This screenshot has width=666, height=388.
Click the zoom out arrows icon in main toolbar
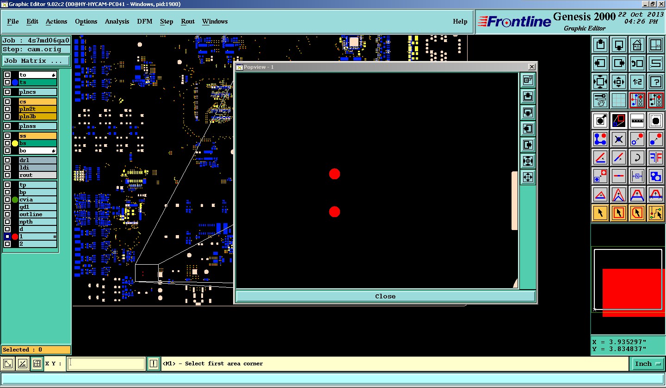coord(619,82)
